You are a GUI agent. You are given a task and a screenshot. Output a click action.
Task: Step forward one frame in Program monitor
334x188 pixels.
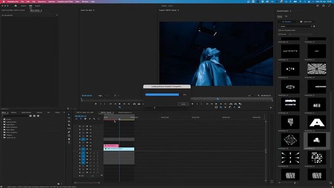[x=221, y=104]
